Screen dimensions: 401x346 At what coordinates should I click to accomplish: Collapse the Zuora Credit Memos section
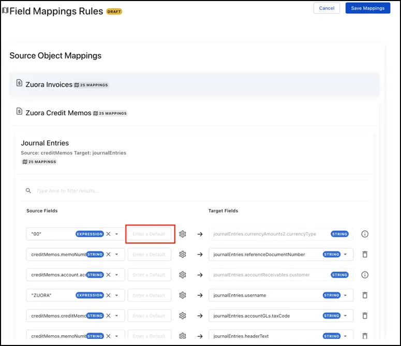click(x=195, y=113)
